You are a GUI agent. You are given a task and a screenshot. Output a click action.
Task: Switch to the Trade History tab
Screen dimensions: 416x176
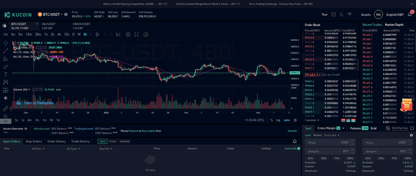80,142
